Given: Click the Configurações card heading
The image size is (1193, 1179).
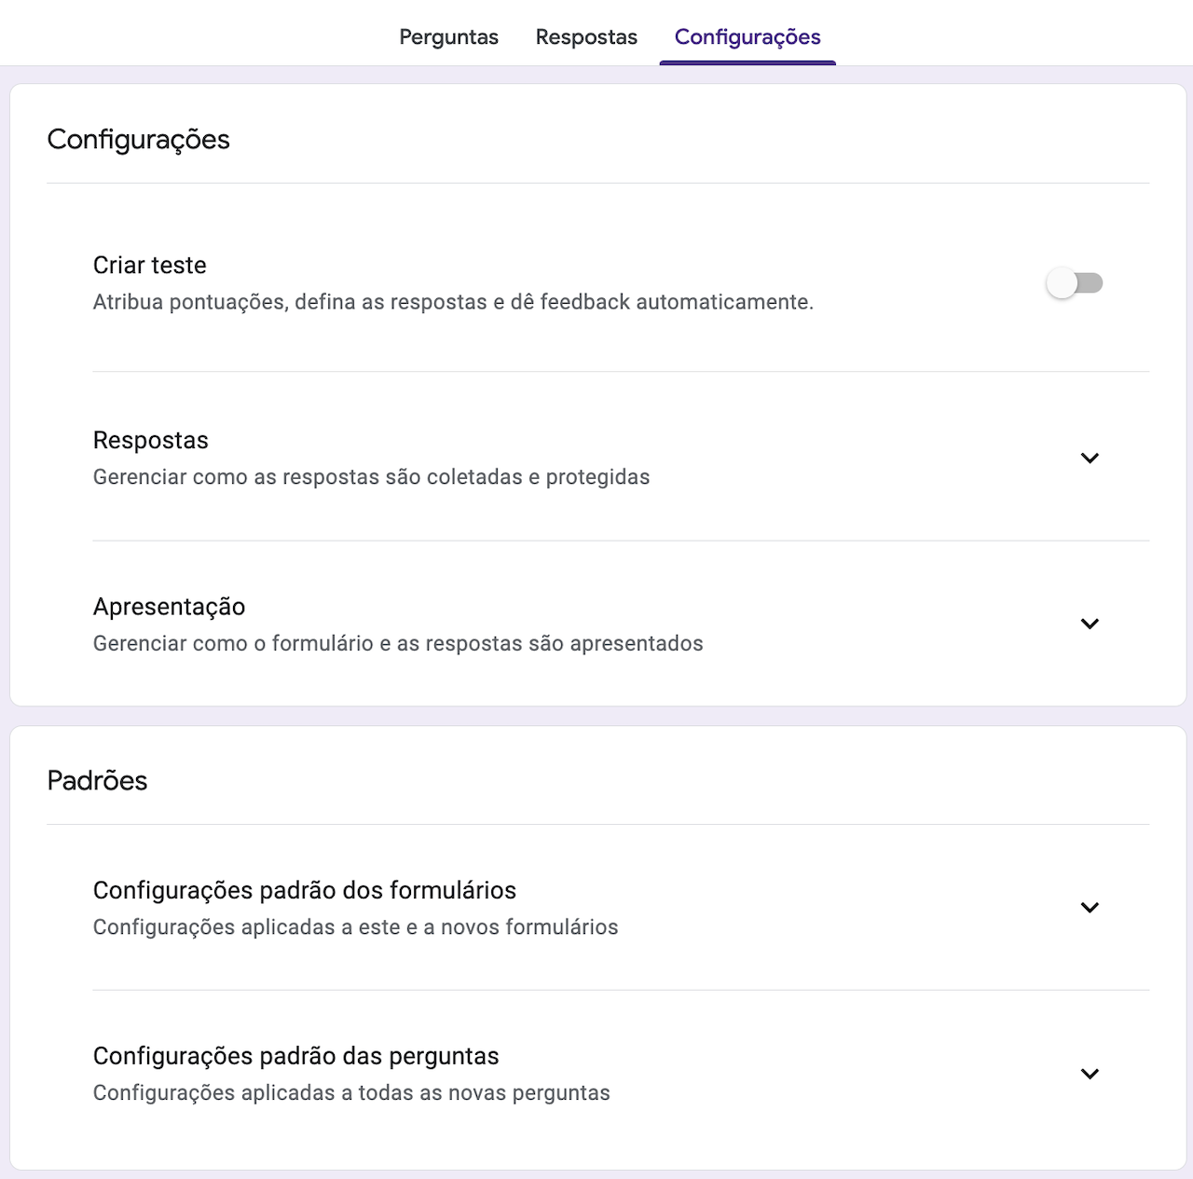Looking at the screenshot, I should tap(138, 140).
